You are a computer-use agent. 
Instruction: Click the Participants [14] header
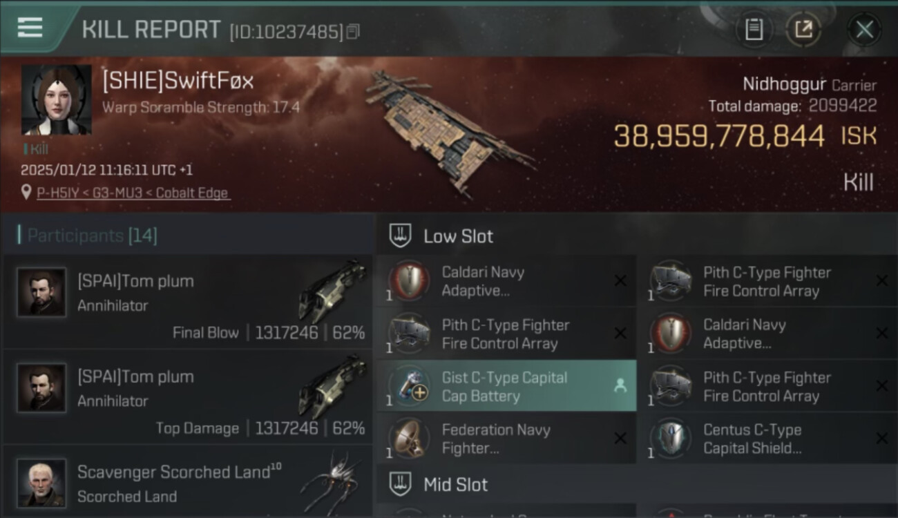point(93,236)
